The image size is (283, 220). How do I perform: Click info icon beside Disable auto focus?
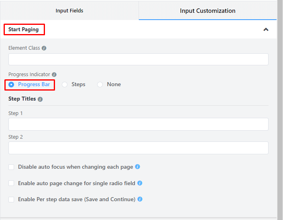[x=137, y=167]
